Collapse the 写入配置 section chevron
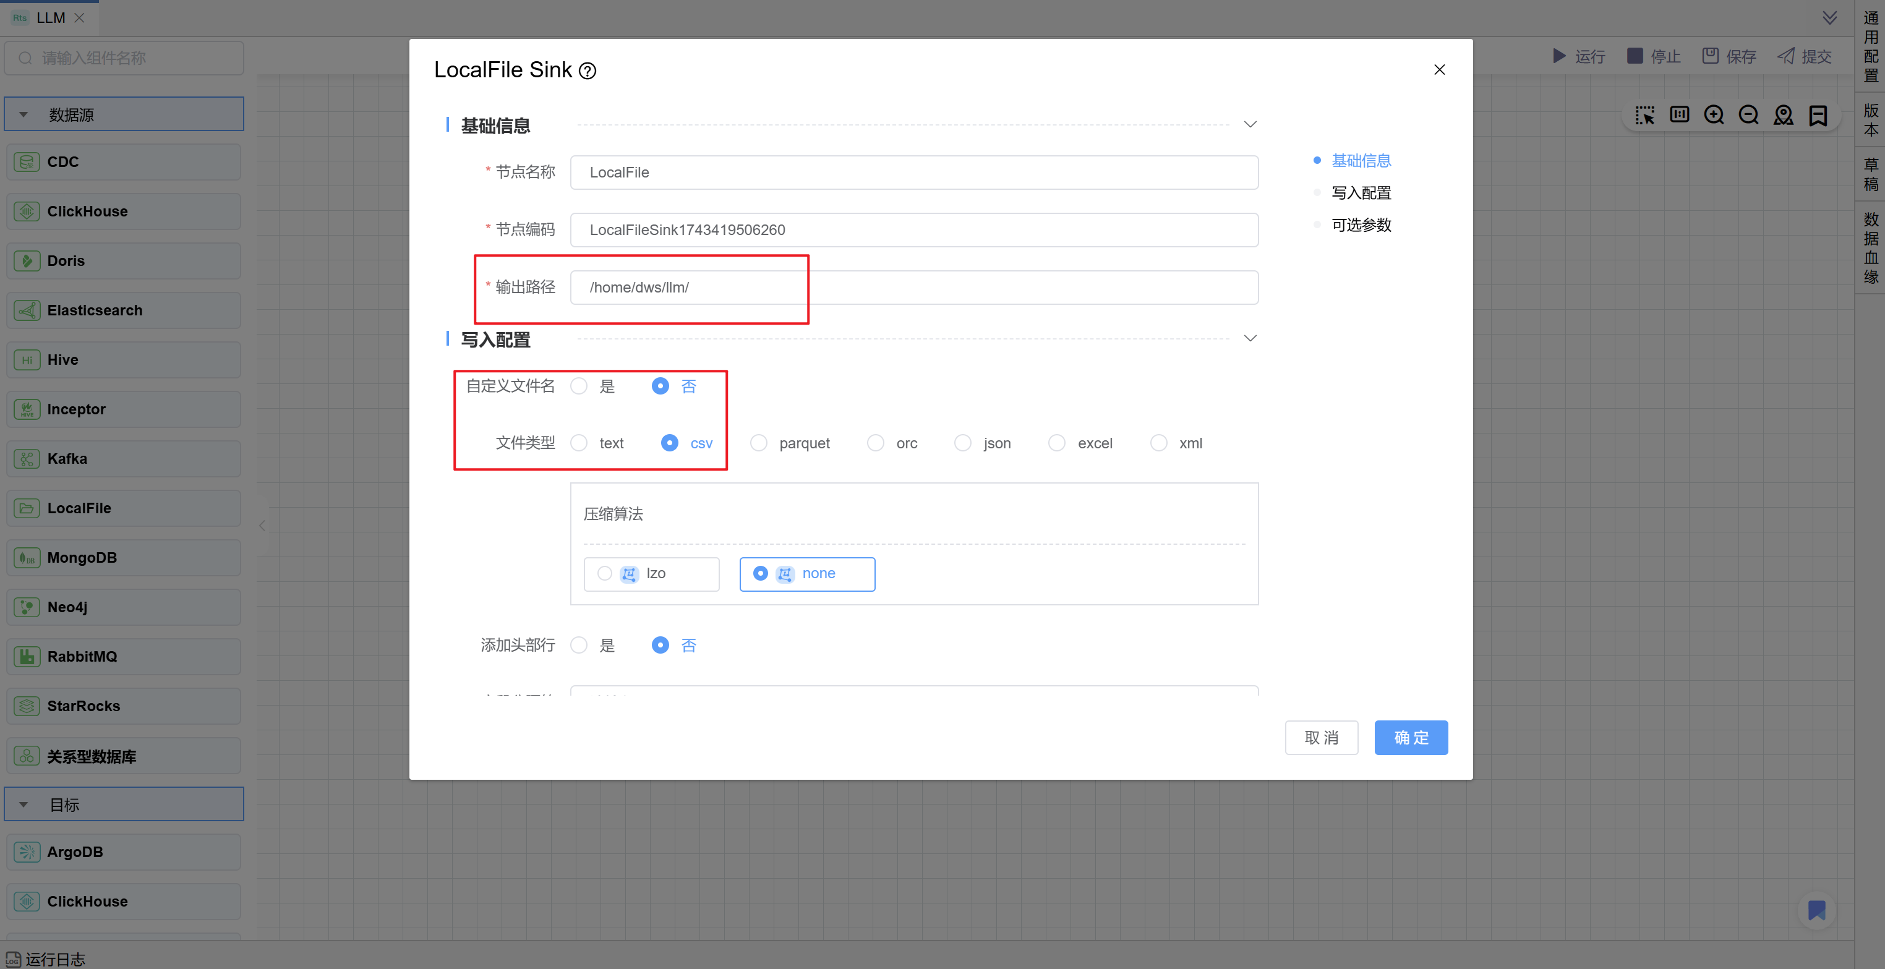Viewport: 1885px width, 969px height. (x=1250, y=338)
